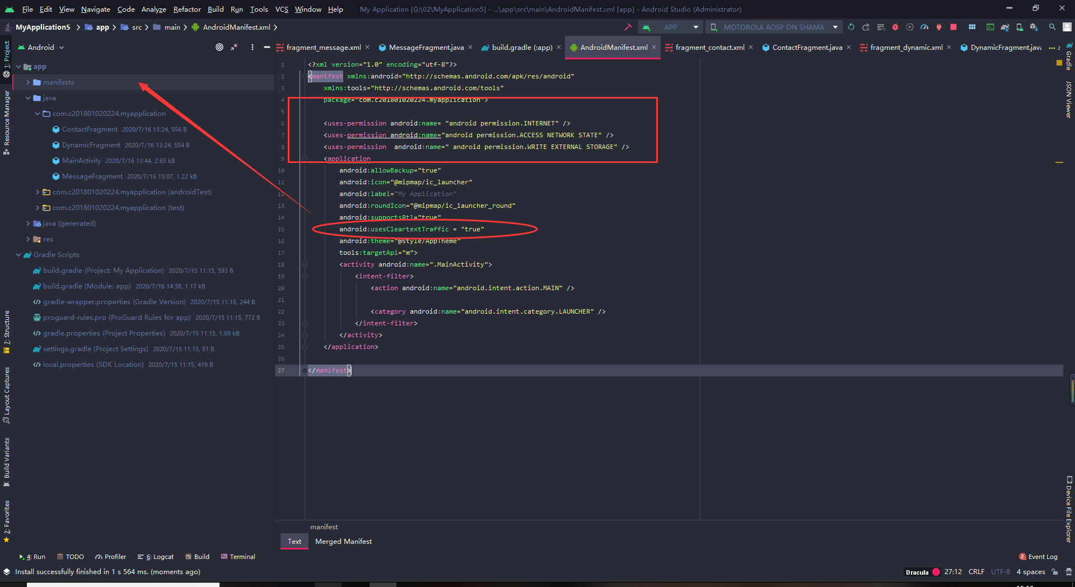This screenshot has height=587, width=1075.
Task: Open the Analyze menu
Action: pyautogui.click(x=153, y=9)
